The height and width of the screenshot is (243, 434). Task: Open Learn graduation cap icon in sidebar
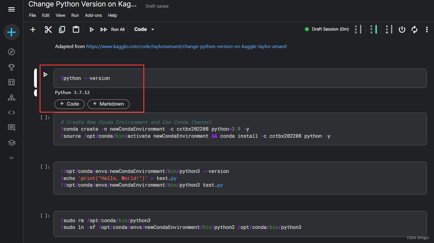[11, 143]
